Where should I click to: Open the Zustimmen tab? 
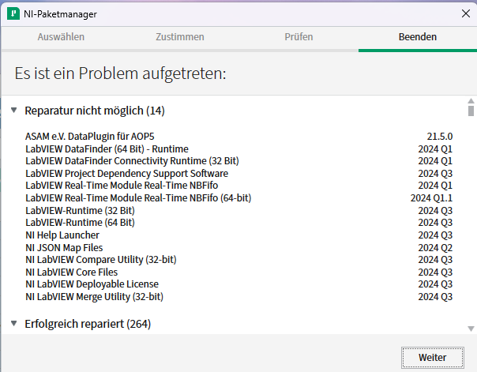click(x=179, y=37)
